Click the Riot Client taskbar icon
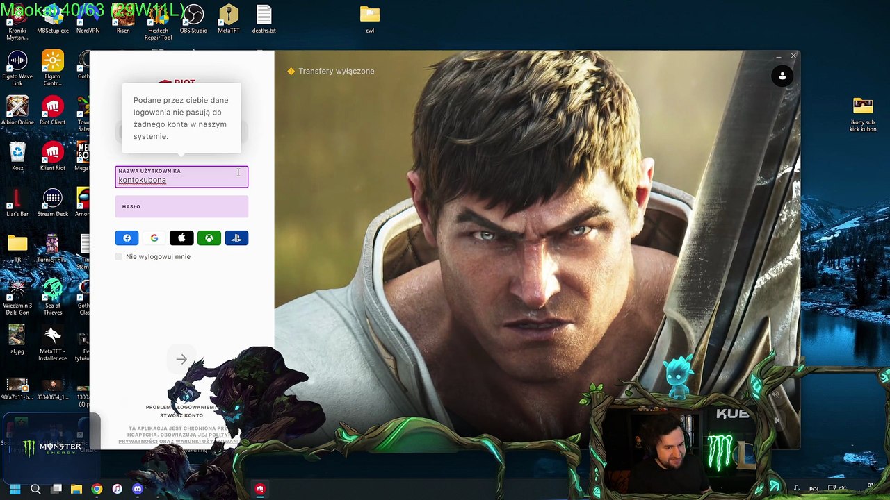The width and height of the screenshot is (890, 500). tap(260, 489)
